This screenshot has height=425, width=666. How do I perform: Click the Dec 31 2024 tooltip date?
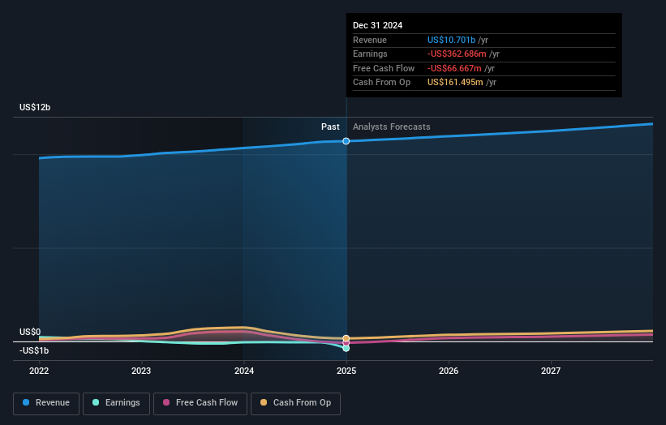377,25
